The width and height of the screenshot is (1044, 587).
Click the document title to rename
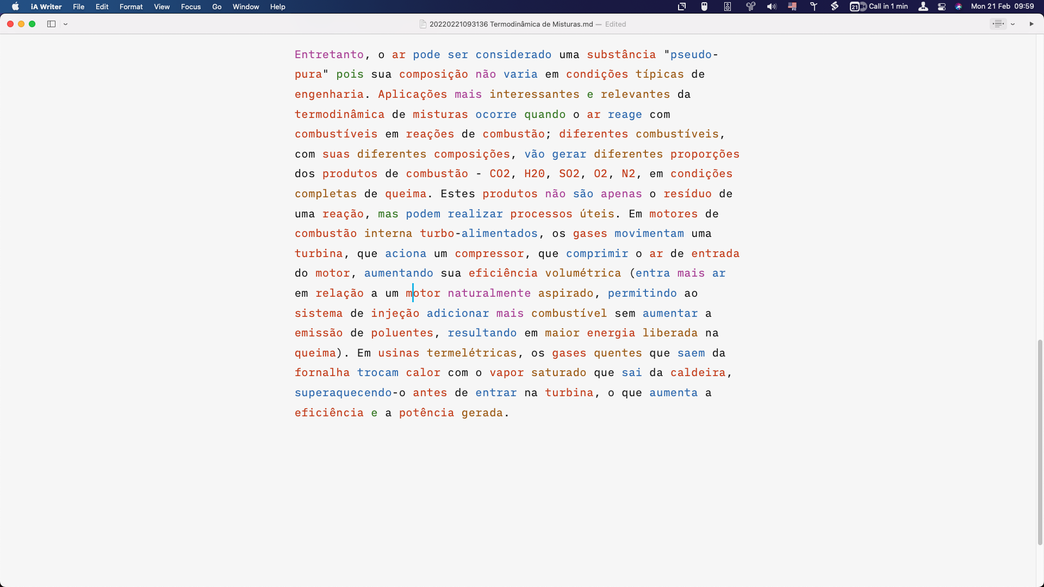point(511,24)
